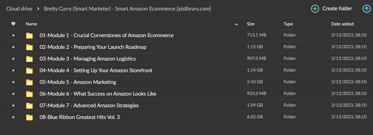Screen dimensions: 373x135
Task: Open 02-Module 2 - Preparing Your Launch Roadmap
Action: [x=93, y=47]
